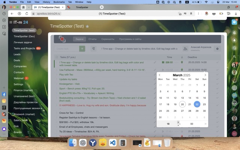Open Calculator app in the Dock

[123, 143]
